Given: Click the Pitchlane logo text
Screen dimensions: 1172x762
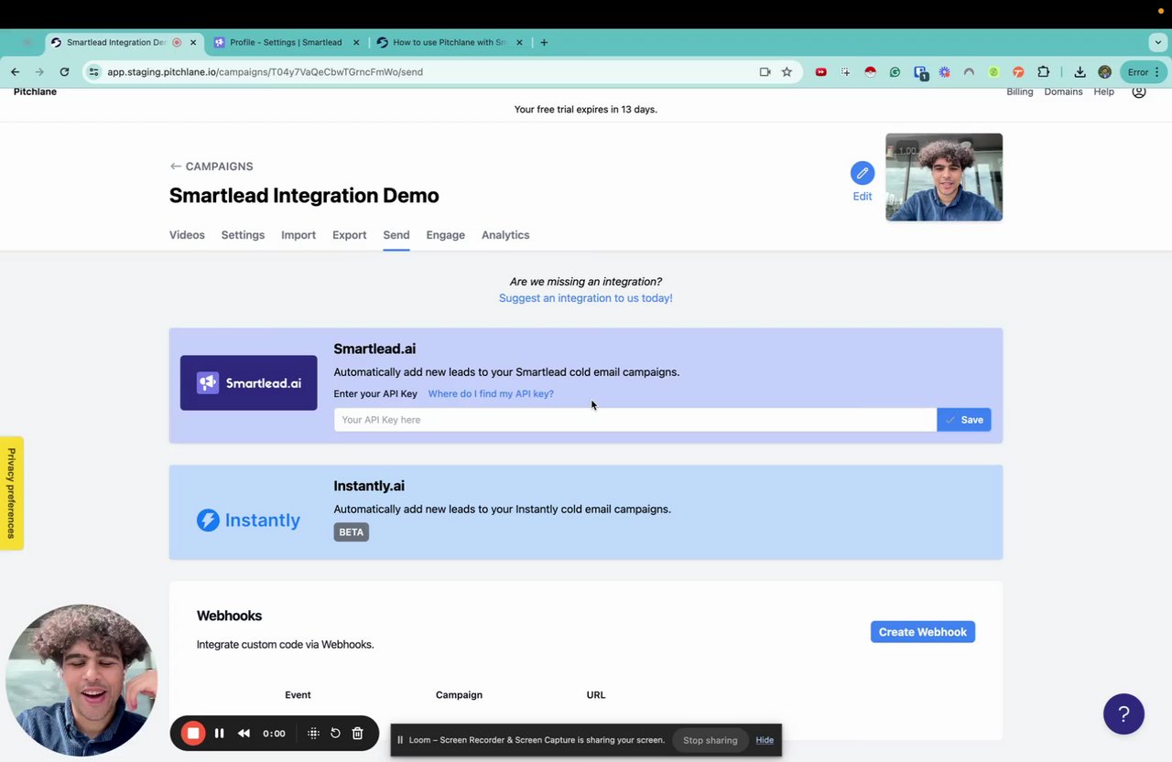Looking at the screenshot, I should (x=35, y=91).
